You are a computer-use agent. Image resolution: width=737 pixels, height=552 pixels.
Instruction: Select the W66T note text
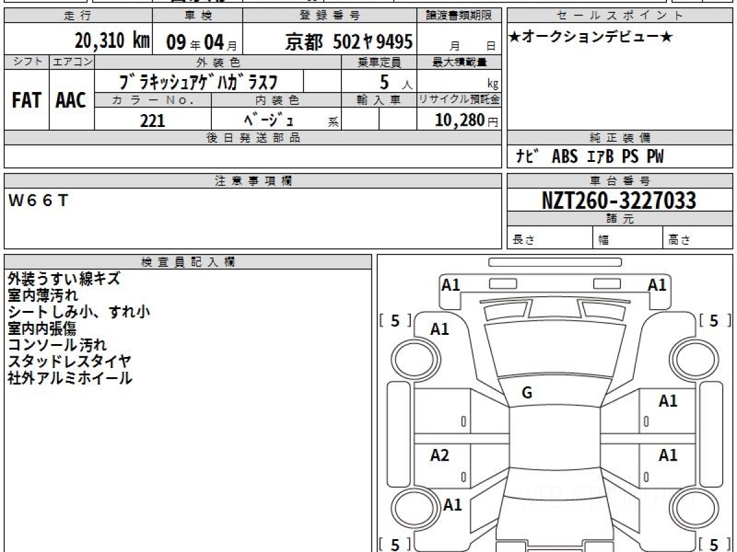38,201
